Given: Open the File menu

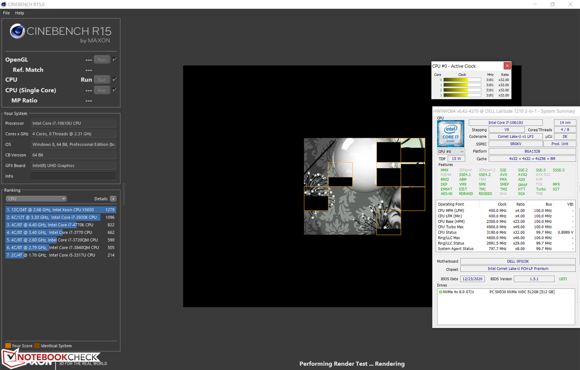Looking at the screenshot, I should [x=6, y=13].
